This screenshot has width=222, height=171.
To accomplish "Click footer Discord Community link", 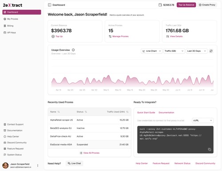I will pyautogui.click(x=205, y=163).
